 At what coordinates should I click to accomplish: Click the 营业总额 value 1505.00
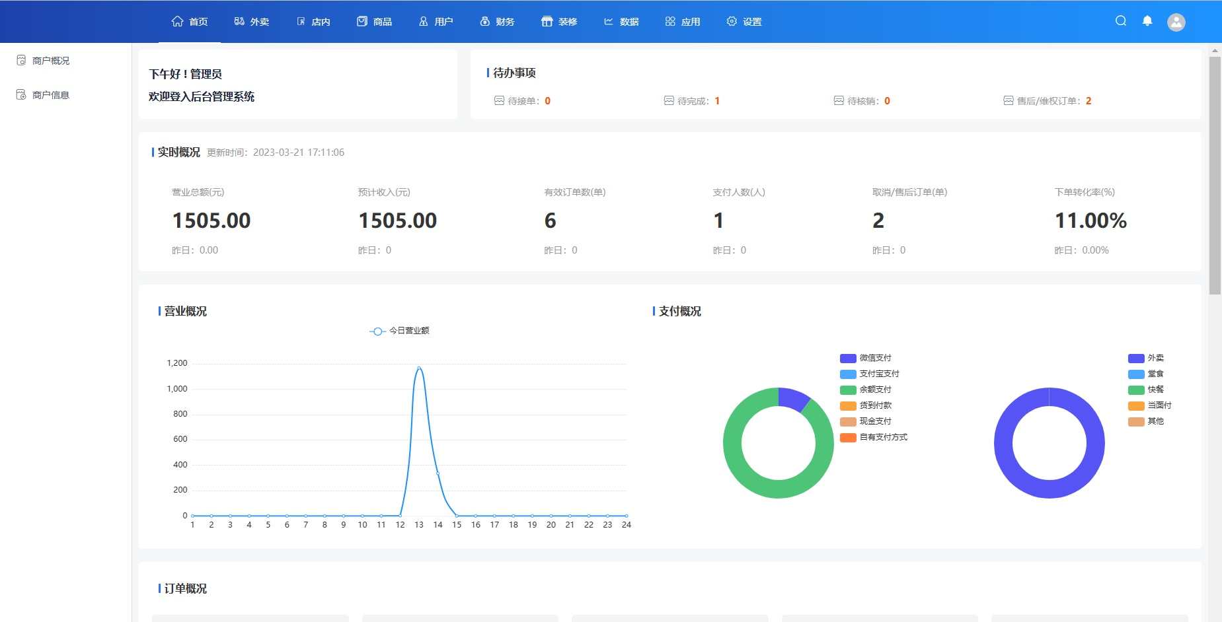point(211,221)
